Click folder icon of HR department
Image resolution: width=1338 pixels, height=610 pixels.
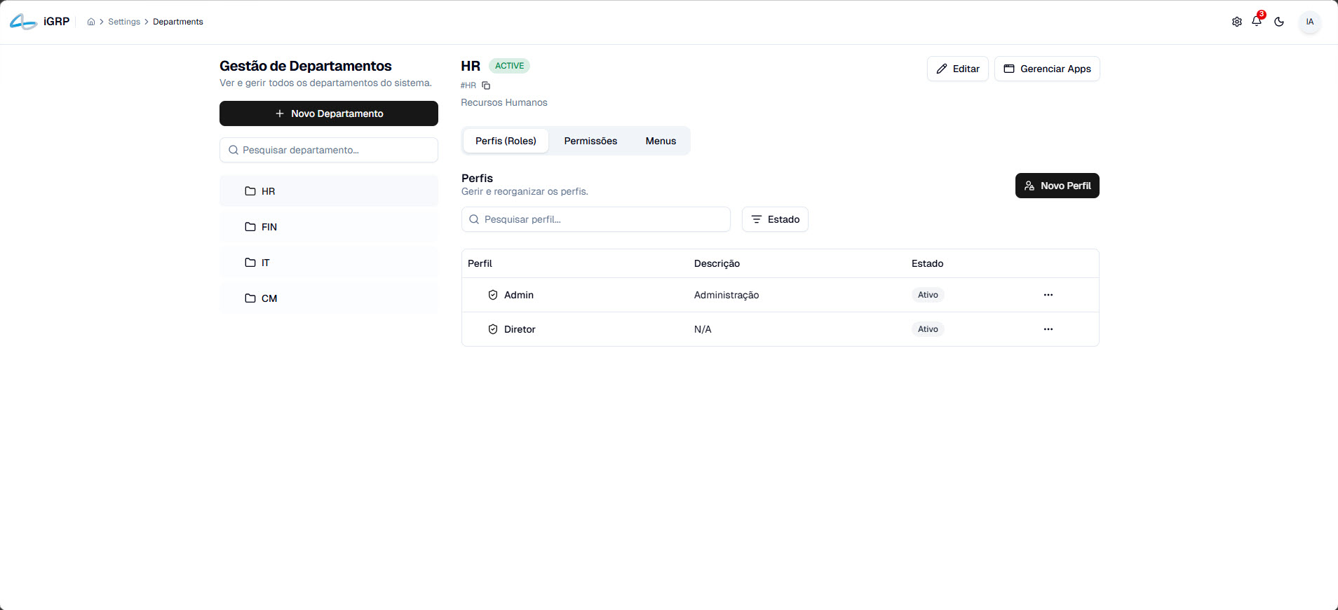(250, 191)
